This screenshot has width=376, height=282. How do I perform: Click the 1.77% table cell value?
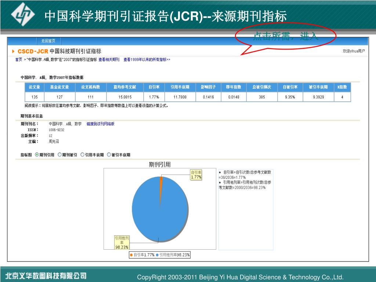pyautogui.click(x=154, y=97)
